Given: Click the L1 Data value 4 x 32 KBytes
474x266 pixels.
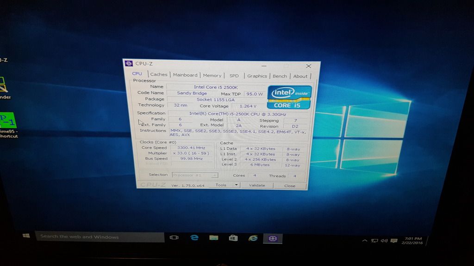Looking at the screenshot, I should point(260,149).
